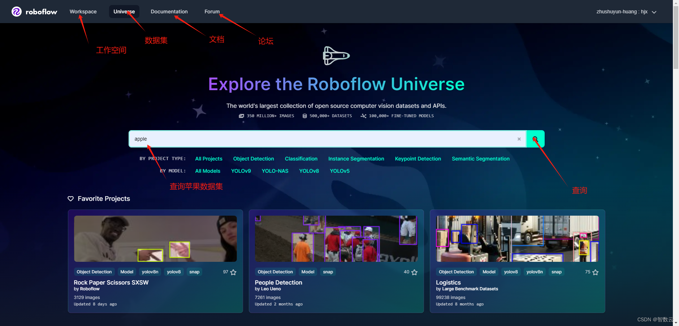Click Object Detection tag on Rock Paper Scissors card

(x=94, y=272)
